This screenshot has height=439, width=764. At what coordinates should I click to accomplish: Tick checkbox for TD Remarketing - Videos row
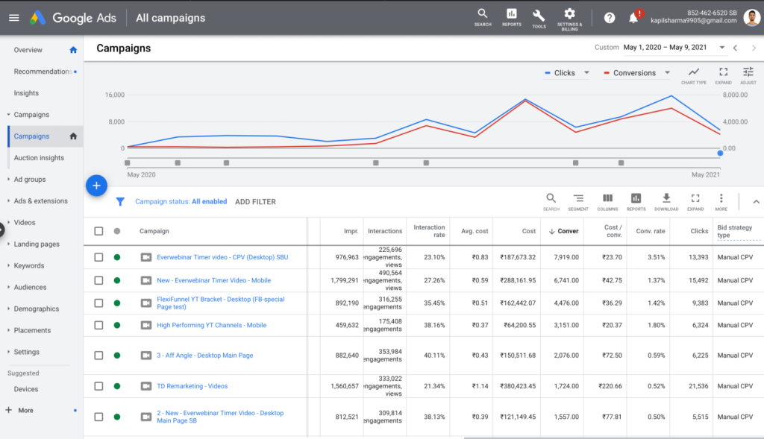coord(98,386)
